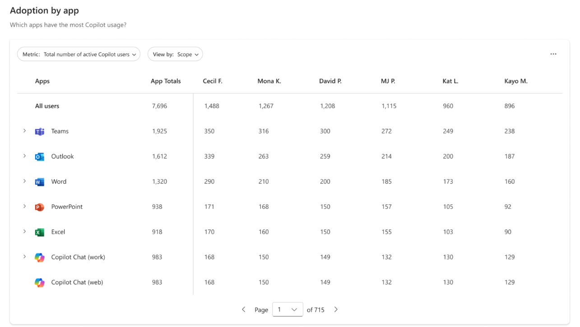This screenshot has height=327, width=580.
Task: Expand the Outlook row chevron
Action: coord(25,156)
